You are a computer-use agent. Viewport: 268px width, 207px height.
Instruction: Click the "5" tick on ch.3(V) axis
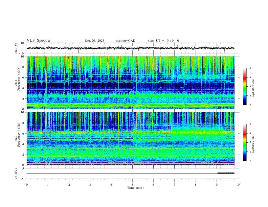tap(24, 168)
